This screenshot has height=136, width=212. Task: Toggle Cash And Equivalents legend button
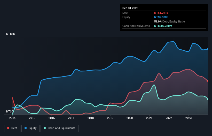click(x=59, y=128)
